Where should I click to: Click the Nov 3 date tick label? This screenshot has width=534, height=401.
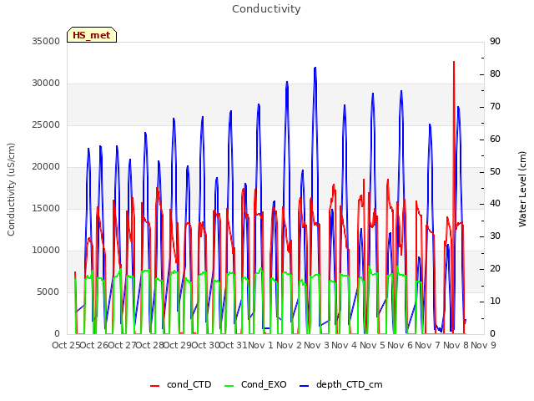pyautogui.click(x=317, y=345)
